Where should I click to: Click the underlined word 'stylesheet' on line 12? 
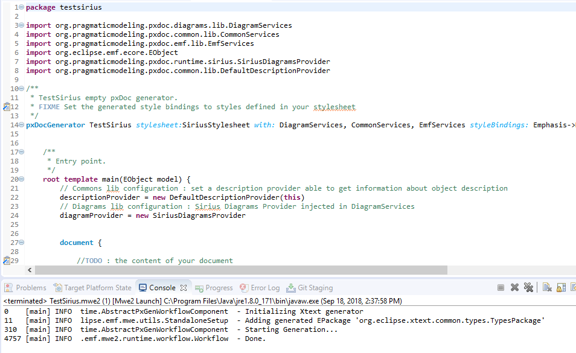334,107
